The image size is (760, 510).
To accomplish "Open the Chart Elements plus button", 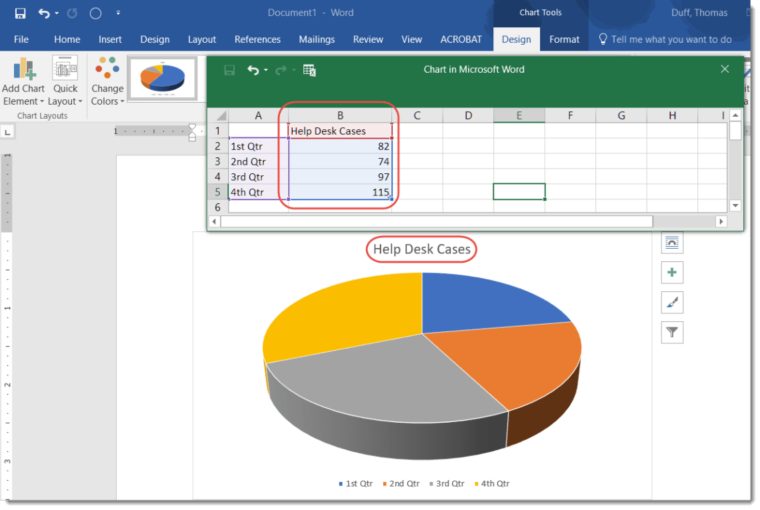I will tap(672, 273).
